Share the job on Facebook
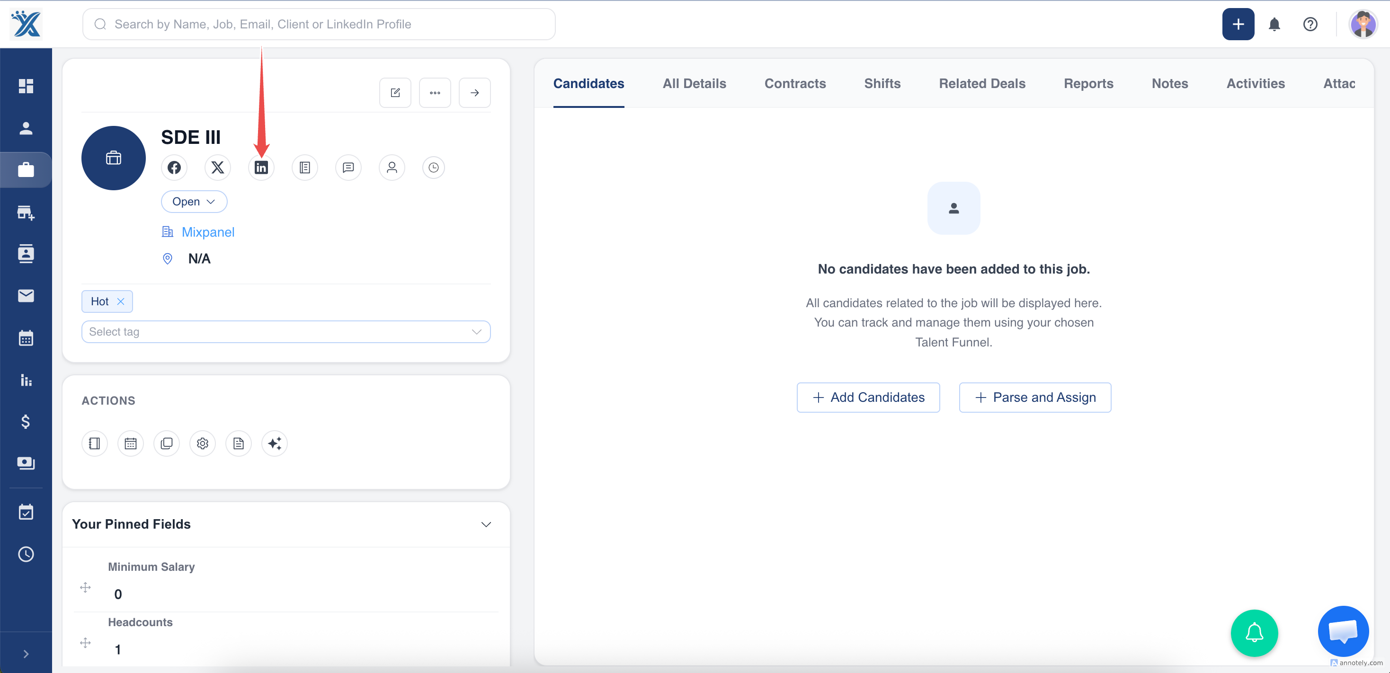The width and height of the screenshot is (1390, 673). click(x=174, y=168)
